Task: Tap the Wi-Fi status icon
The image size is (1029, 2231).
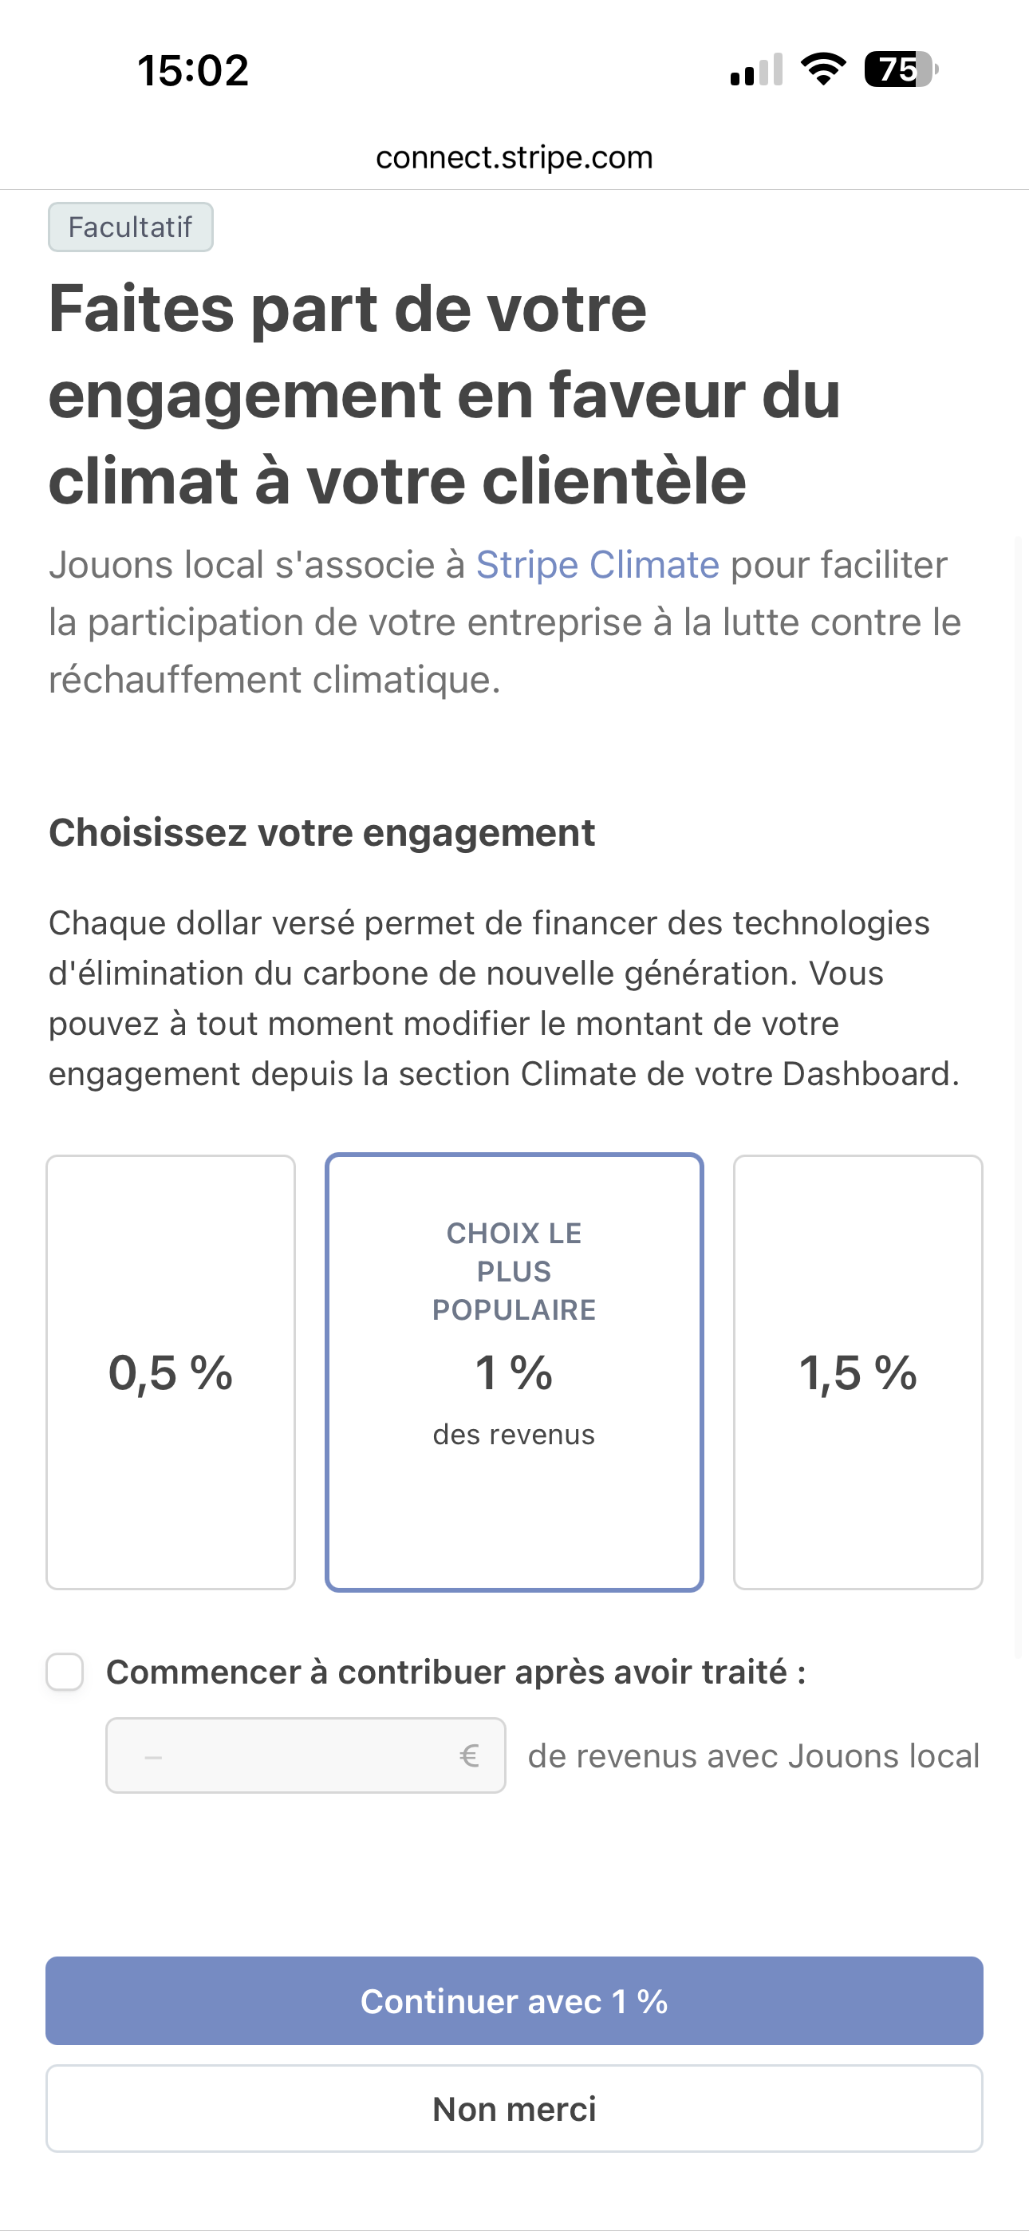Action: point(824,69)
